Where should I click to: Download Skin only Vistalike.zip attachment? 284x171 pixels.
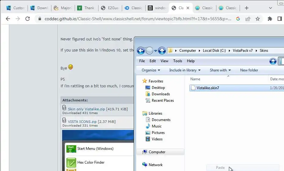tap(86, 109)
